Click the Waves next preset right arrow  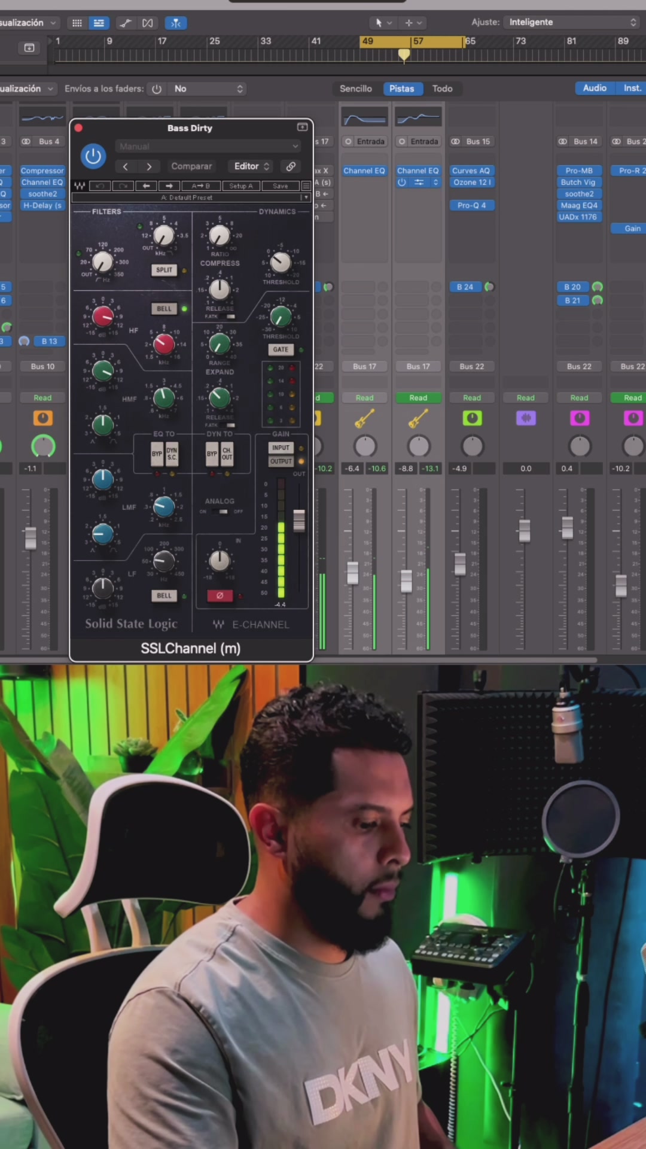(169, 186)
